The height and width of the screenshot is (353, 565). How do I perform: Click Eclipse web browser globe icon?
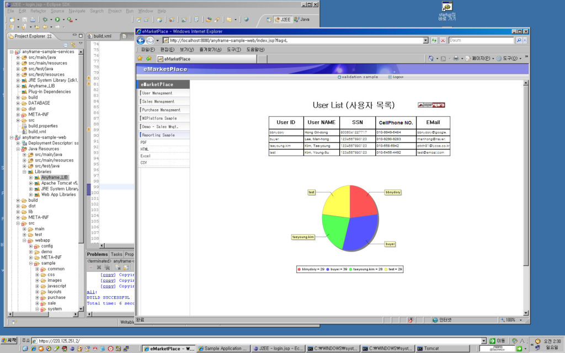pyautogui.click(x=246, y=19)
